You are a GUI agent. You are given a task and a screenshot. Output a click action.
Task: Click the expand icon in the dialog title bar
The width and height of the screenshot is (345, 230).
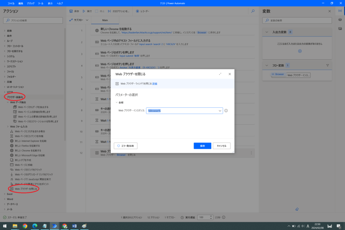click(x=220, y=74)
